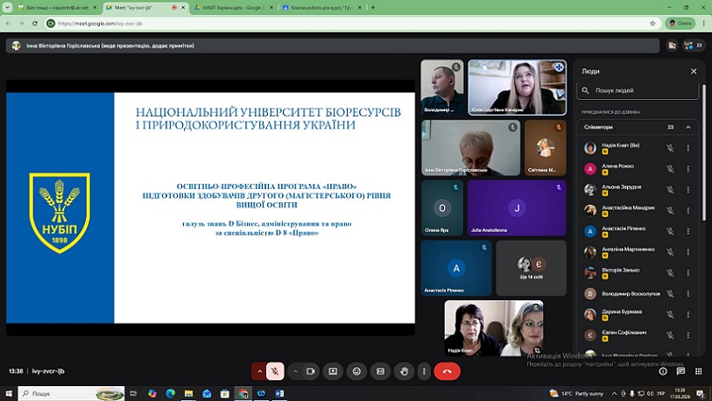Switch to the Класна робота browser tab
712x401 pixels.
[322, 8]
